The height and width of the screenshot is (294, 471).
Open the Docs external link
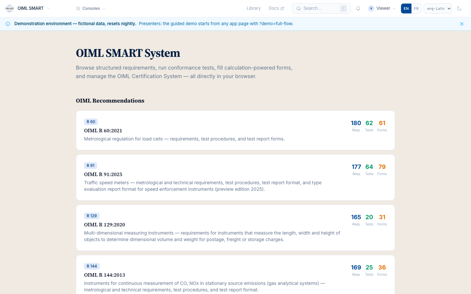(x=276, y=8)
